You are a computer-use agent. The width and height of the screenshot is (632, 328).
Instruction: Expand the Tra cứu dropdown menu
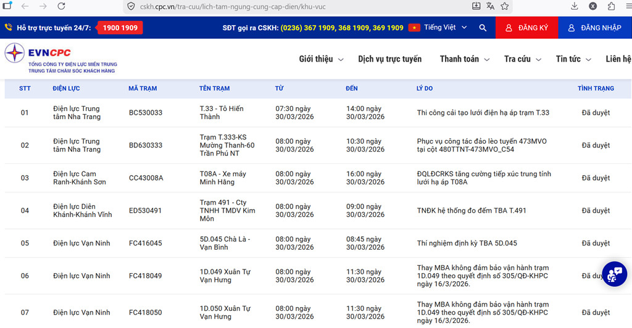pos(522,59)
